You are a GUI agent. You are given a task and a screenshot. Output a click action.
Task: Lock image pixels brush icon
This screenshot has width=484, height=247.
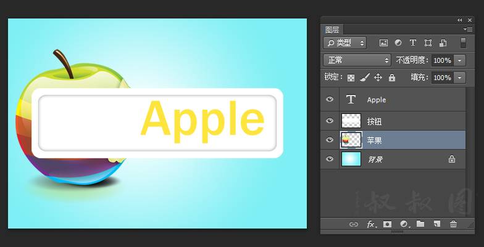[364, 78]
